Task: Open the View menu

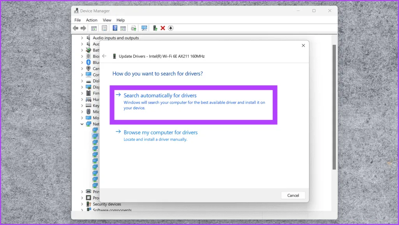Action: pos(107,20)
